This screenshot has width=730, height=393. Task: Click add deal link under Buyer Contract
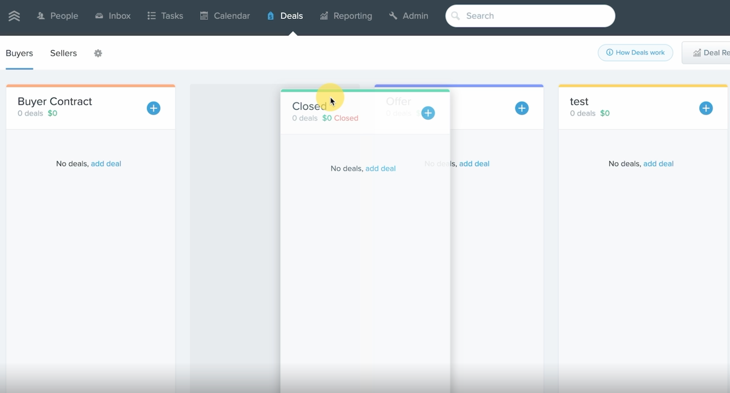[106, 163]
